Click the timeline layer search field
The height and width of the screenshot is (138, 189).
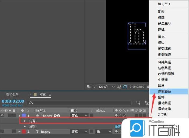81,103
